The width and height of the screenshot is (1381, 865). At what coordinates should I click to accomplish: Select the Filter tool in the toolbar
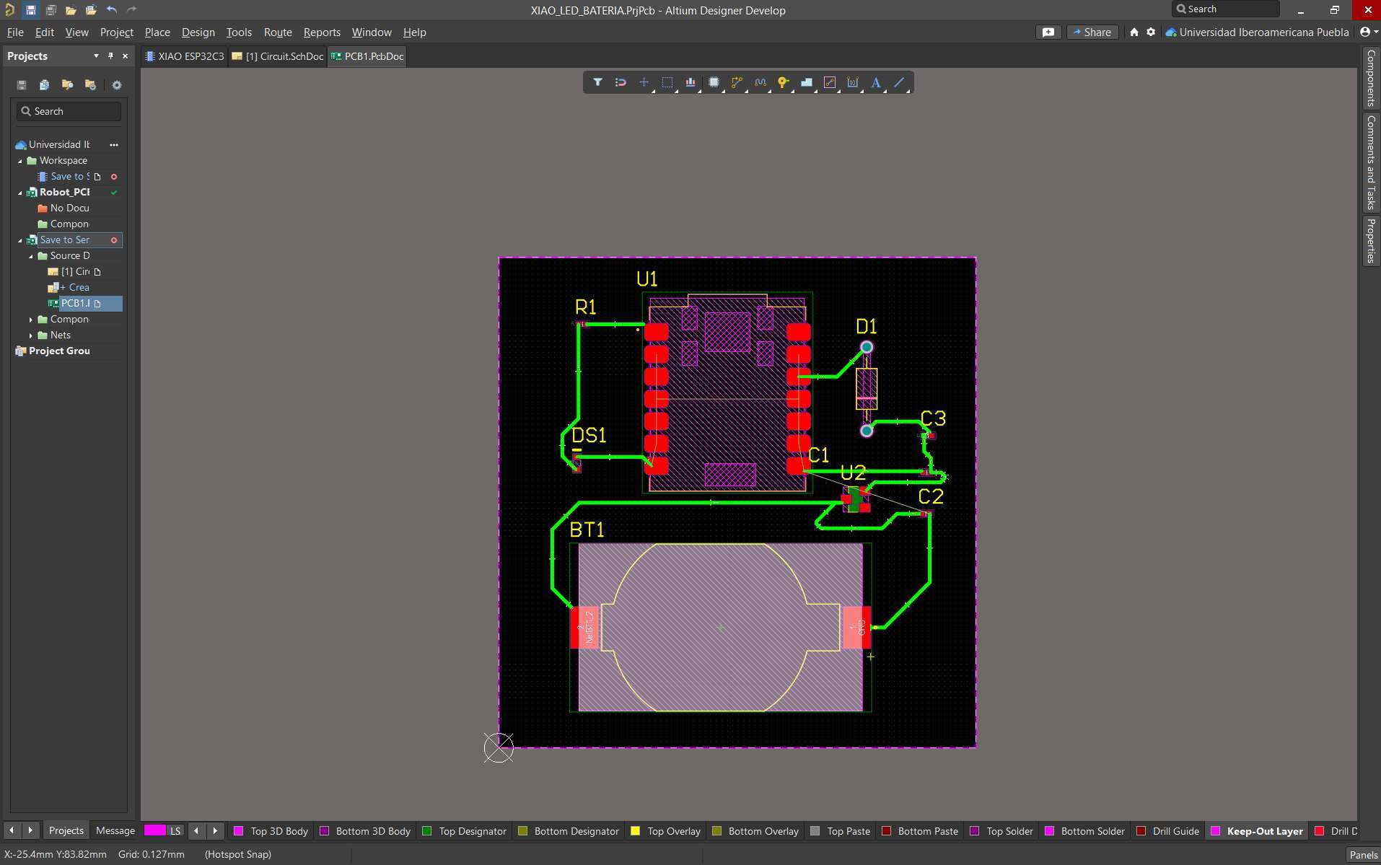coord(597,82)
